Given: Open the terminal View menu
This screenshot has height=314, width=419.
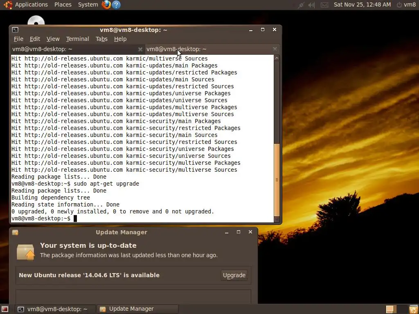Looking at the screenshot, I should [53, 39].
